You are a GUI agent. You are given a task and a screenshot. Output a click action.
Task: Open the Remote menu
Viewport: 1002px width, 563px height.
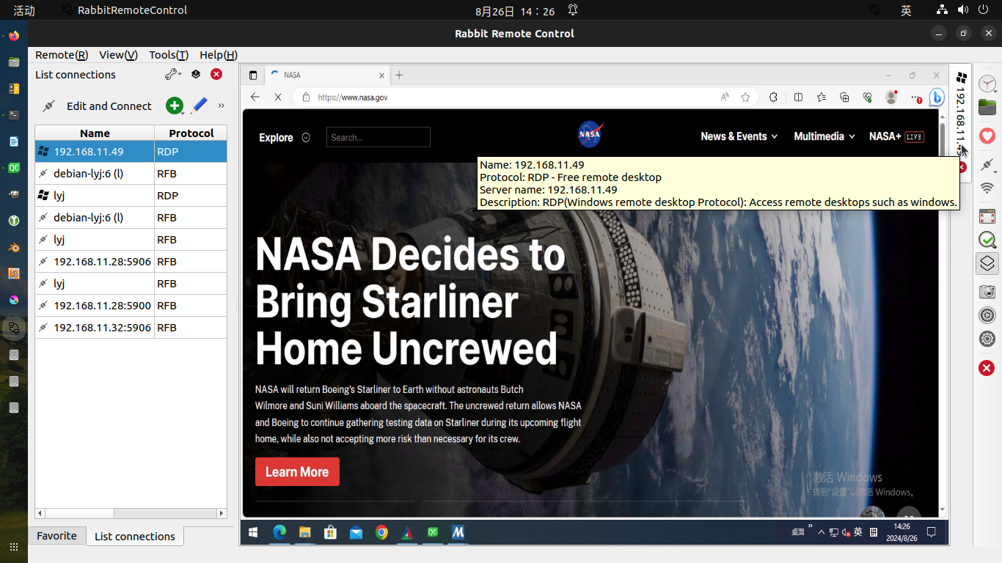[62, 55]
